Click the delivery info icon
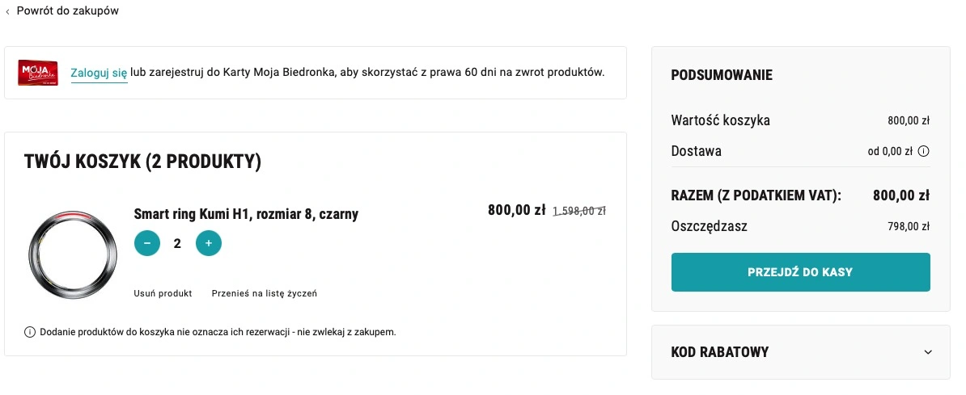This screenshot has width=966, height=395. pos(923,151)
